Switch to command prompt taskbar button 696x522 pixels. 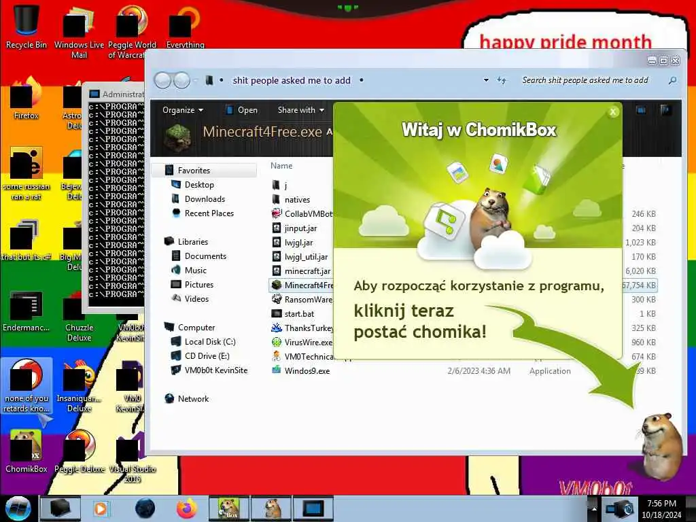(x=313, y=508)
